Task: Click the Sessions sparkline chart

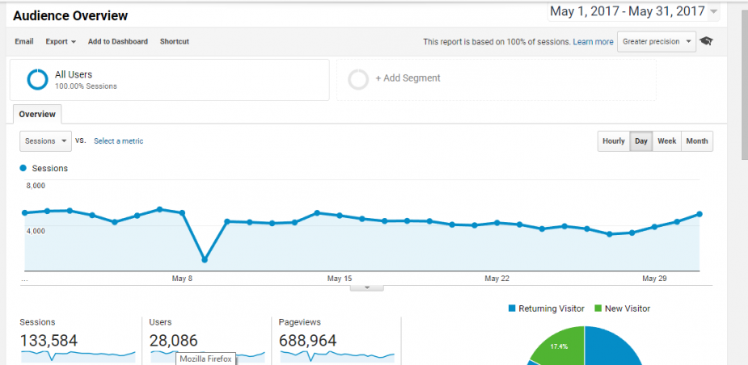Action: tap(78, 355)
